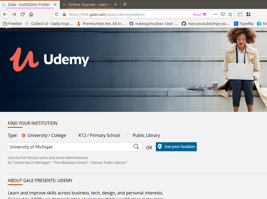
Task: Save page to Pocket icon
Action: click(x=223, y=15)
